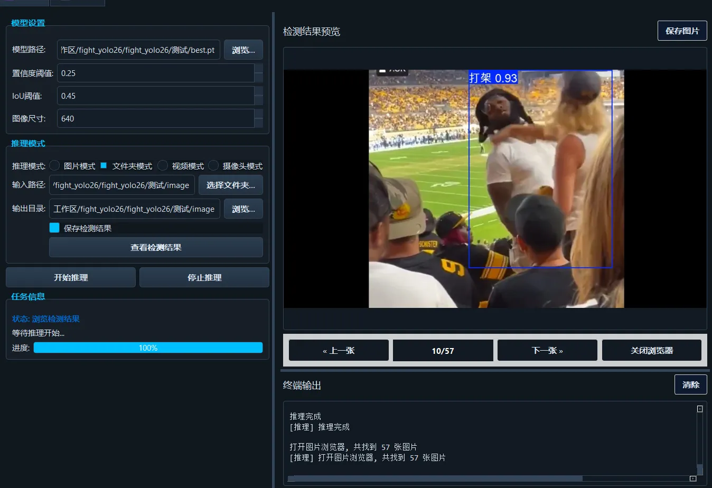Increase the 图像尺寸 value with its up arrow
This screenshot has height=488, width=712.
pos(258,114)
